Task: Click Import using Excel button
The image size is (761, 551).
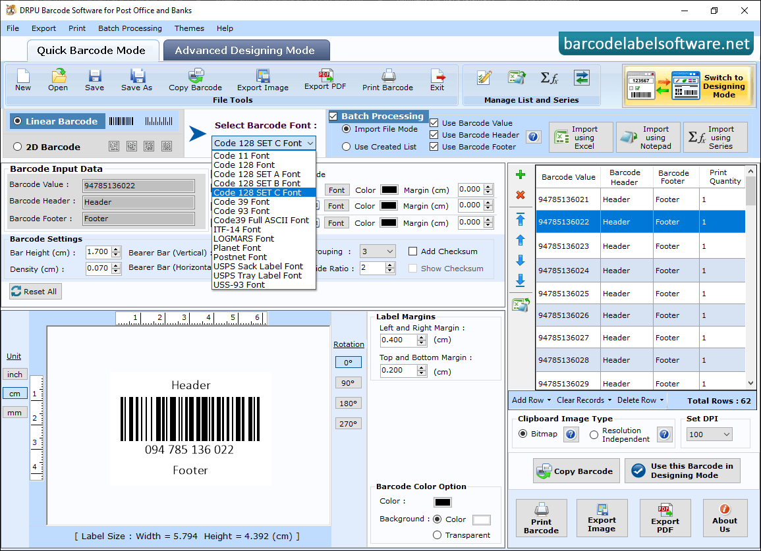Action: tap(581, 138)
